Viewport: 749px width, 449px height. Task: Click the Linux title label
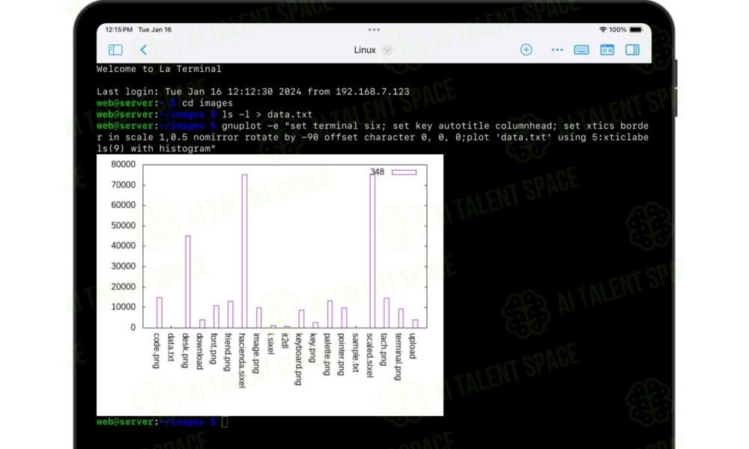point(365,50)
